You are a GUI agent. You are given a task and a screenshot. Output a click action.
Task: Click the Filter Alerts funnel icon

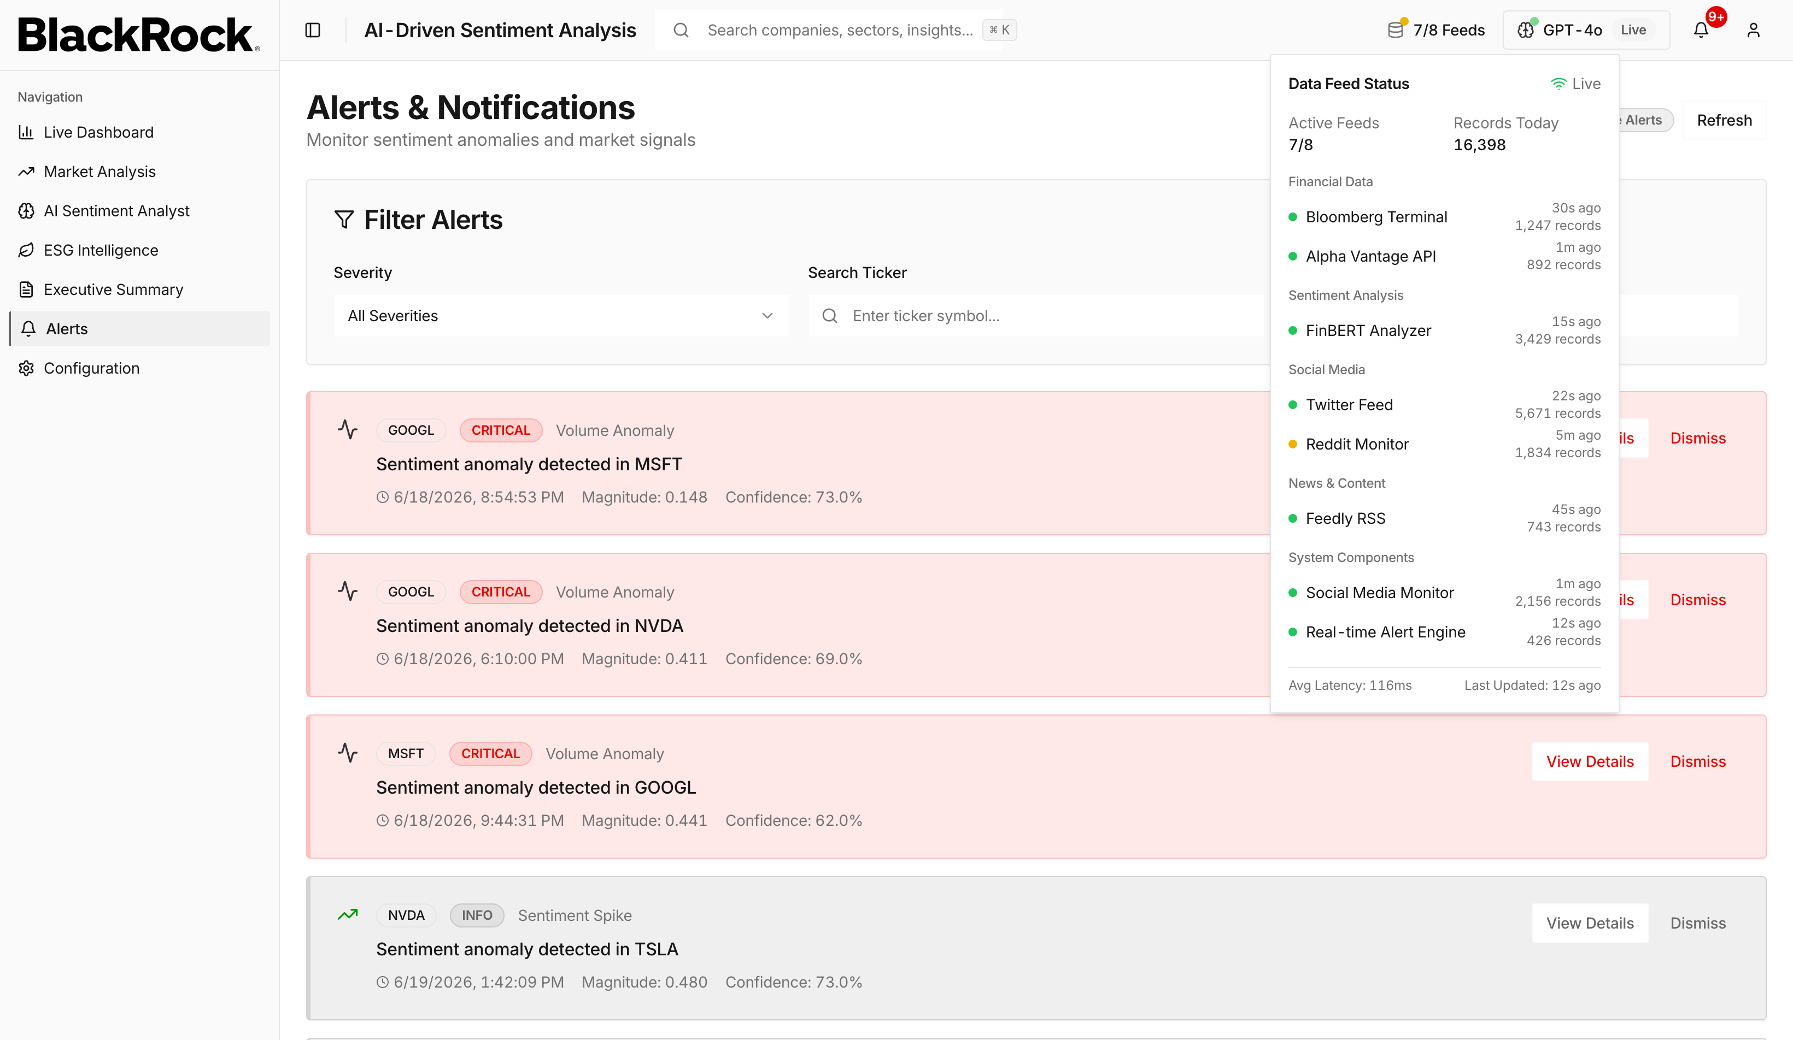pyautogui.click(x=344, y=220)
